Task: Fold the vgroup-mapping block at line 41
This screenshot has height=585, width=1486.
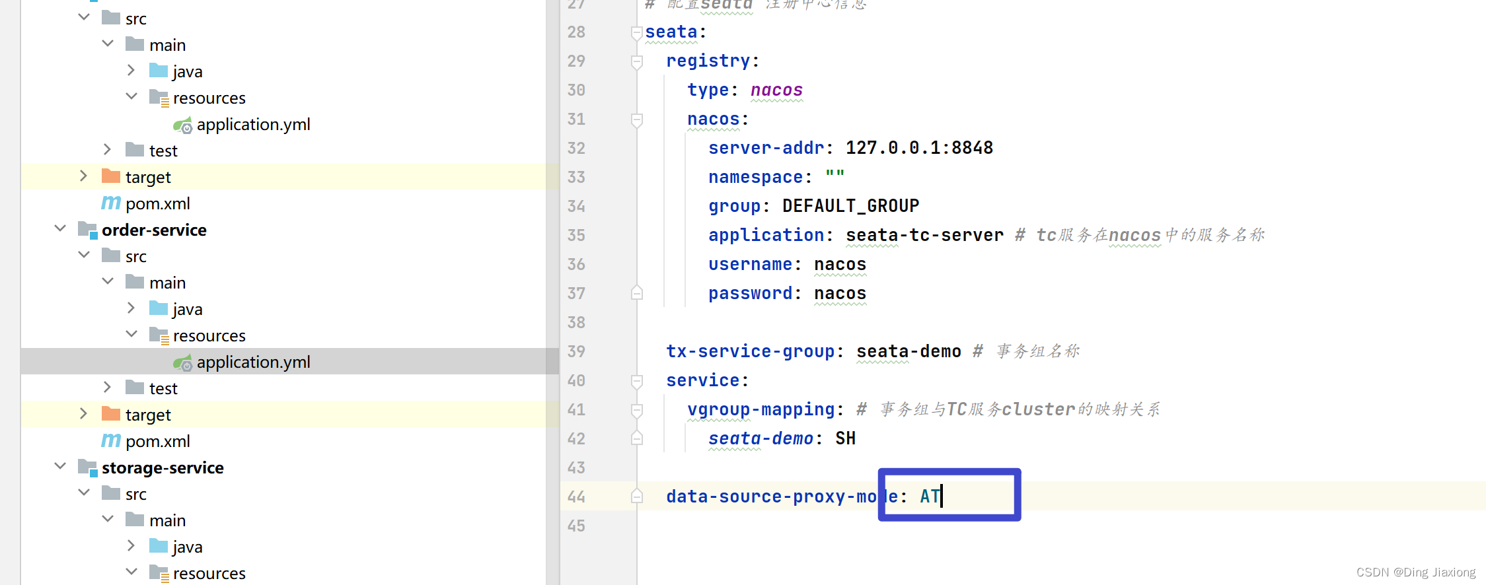Action: (x=637, y=410)
